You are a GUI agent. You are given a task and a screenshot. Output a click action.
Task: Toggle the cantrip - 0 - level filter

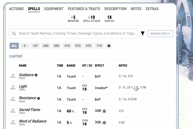pyautogui.click(x=25, y=46)
